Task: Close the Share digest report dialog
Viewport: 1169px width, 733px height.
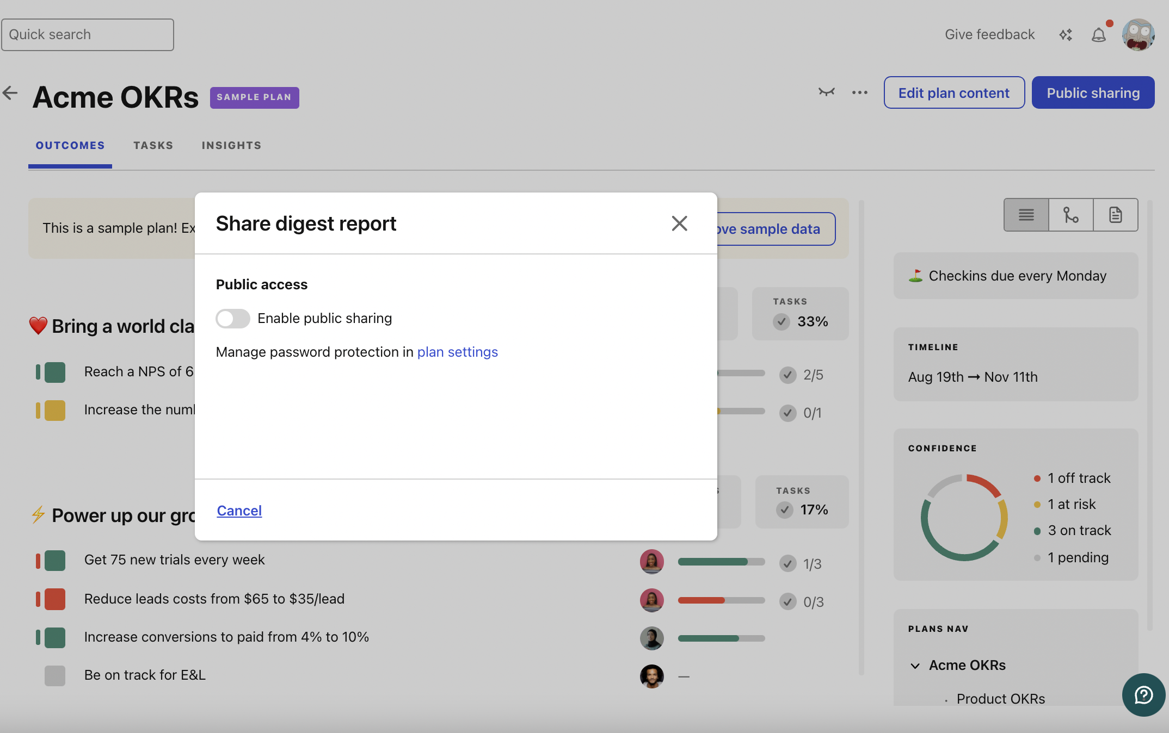Action: pos(679,223)
